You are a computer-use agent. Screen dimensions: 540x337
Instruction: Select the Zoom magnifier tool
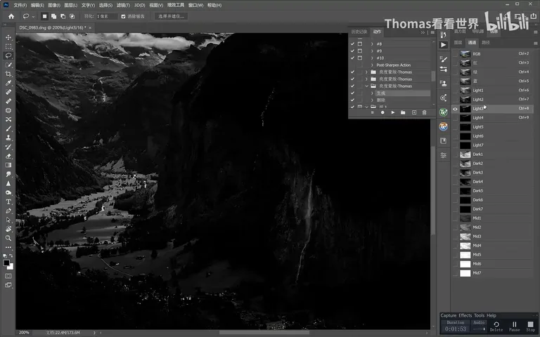click(8, 238)
